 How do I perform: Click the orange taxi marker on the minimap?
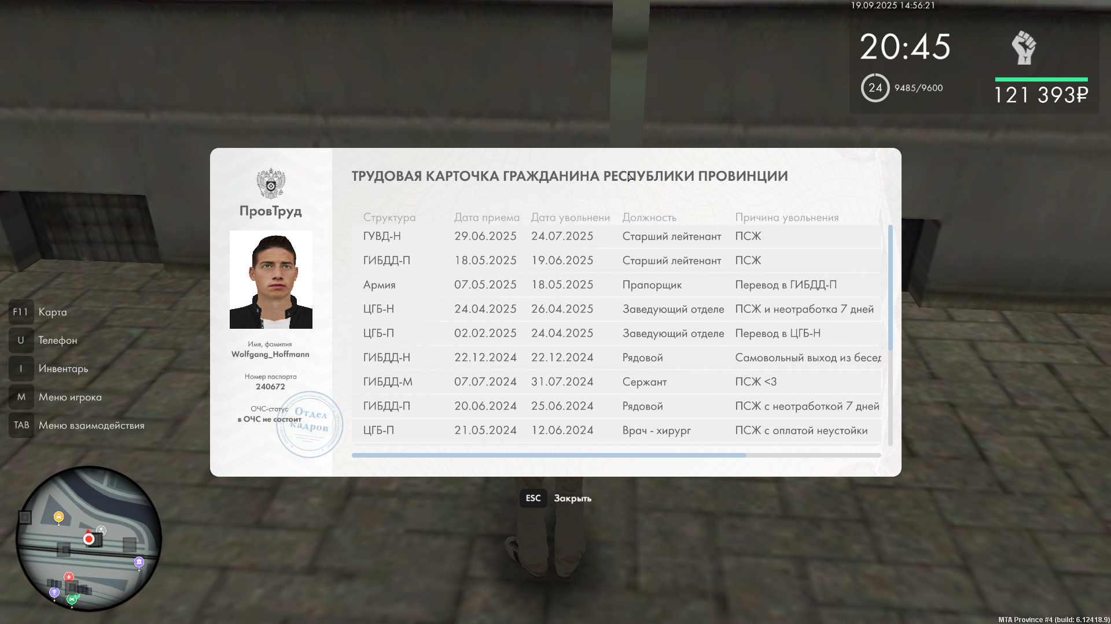58,517
